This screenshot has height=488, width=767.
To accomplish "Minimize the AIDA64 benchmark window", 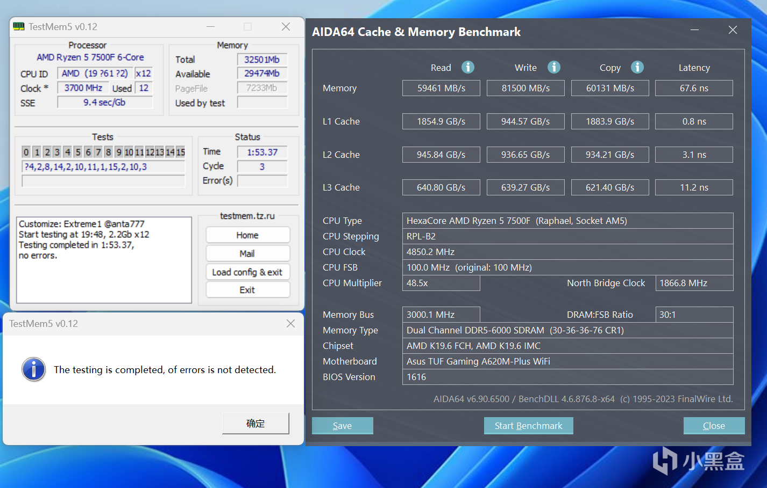I will click(694, 31).
